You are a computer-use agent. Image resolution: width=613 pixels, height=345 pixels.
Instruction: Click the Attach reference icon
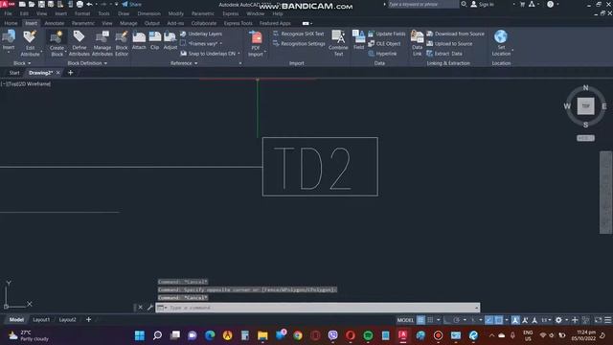(139, 37)
